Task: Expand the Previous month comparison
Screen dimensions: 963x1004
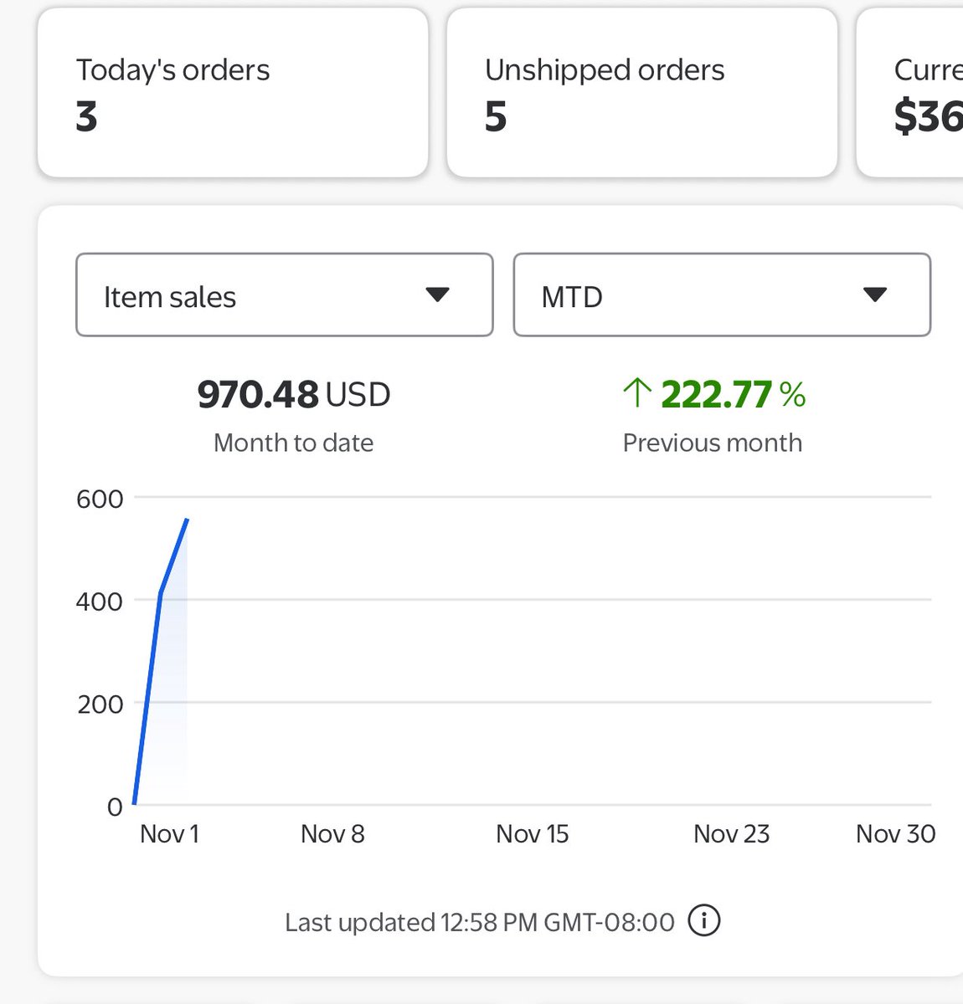Action: 712,443
